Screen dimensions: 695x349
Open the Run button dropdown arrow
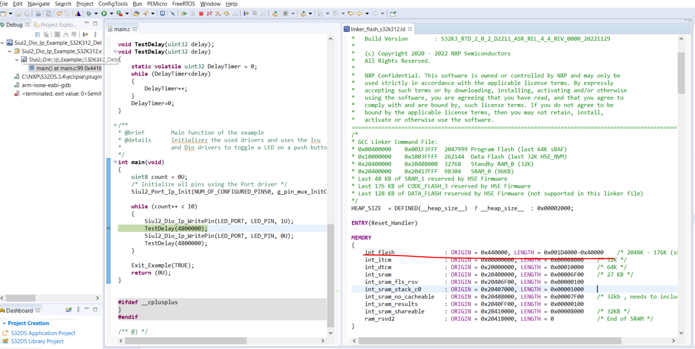click(111, 13)
